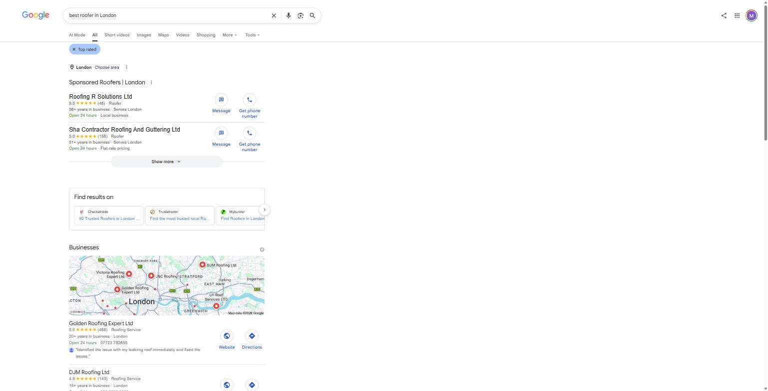Open DJM Roofing Ltd website icon
Screen dimensions: 768x391
(227, 385)
